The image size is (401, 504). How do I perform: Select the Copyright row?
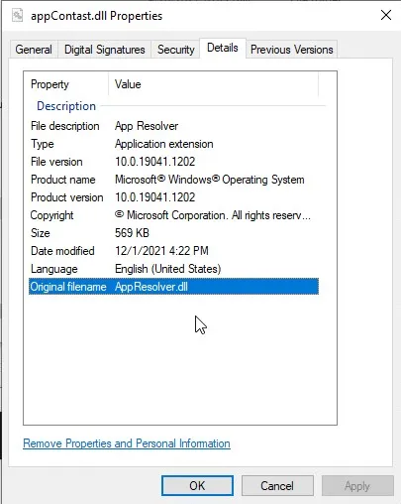[173, 215]
